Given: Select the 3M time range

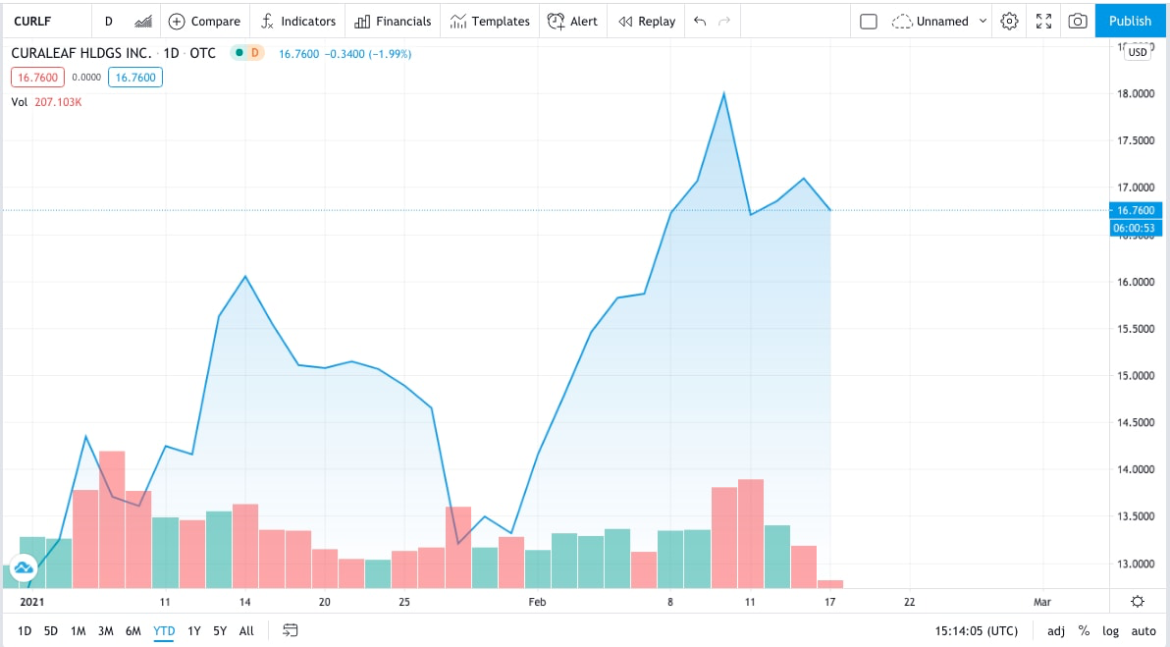Looking at the screenshot, I should click(106, 631).
